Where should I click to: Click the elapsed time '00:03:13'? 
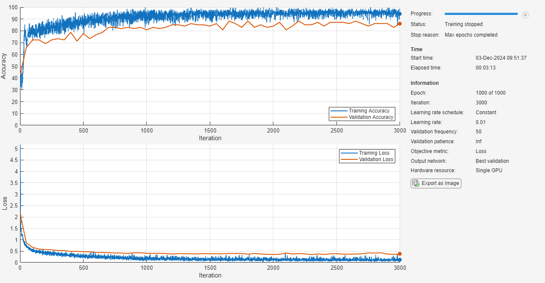point(486,68)
